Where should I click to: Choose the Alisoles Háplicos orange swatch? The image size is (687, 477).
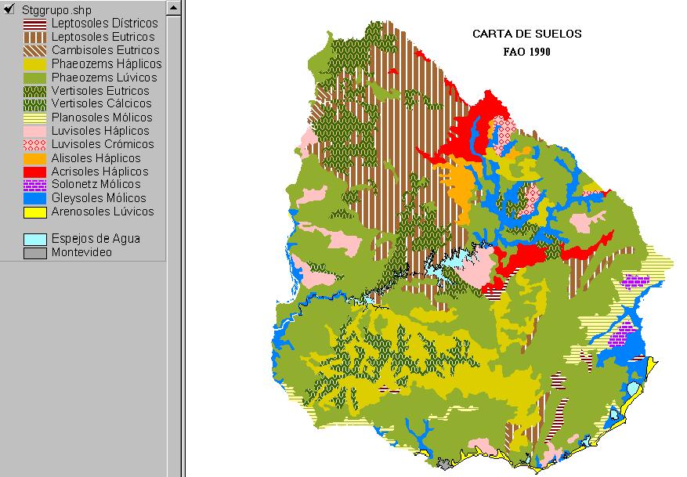(35, 157)
